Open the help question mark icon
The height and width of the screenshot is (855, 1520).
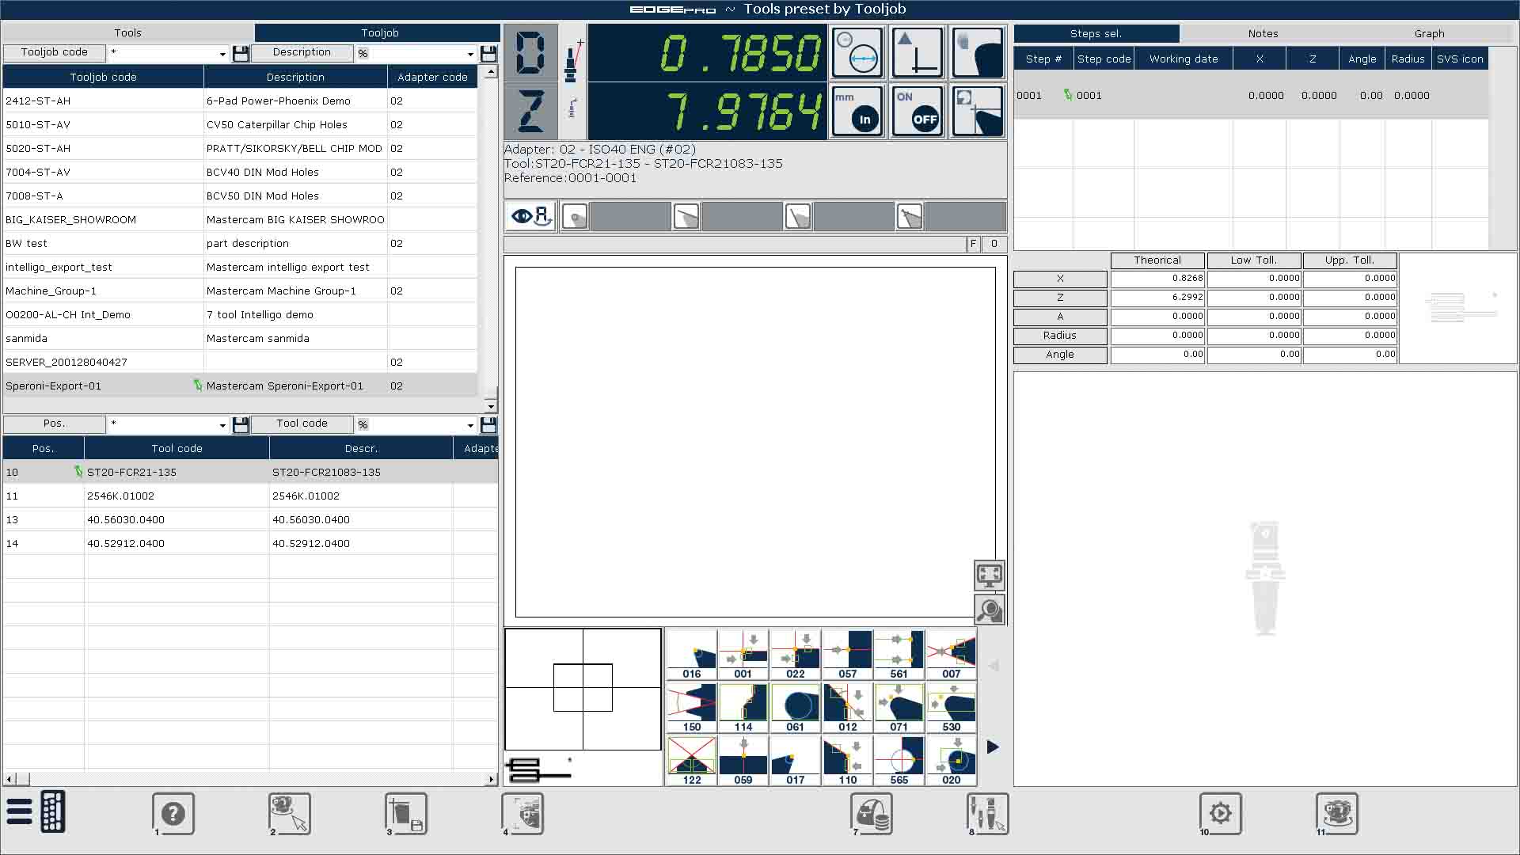pyautogui.click(x=173, y=813)
